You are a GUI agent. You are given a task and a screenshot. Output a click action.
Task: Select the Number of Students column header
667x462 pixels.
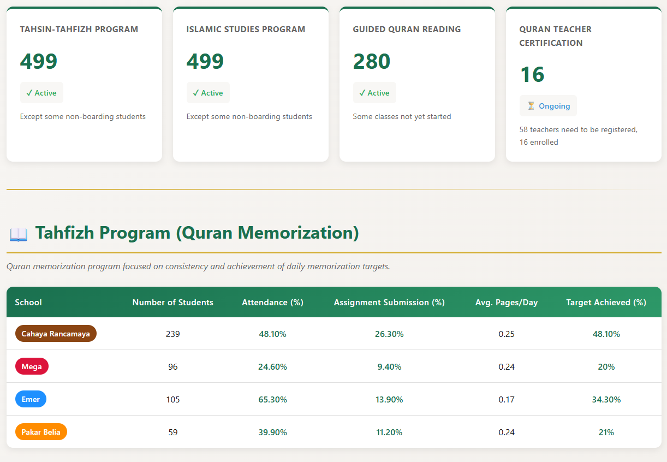172,302
